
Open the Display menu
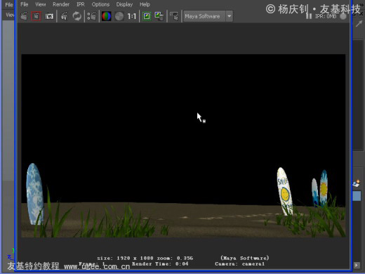coord(124,4)
